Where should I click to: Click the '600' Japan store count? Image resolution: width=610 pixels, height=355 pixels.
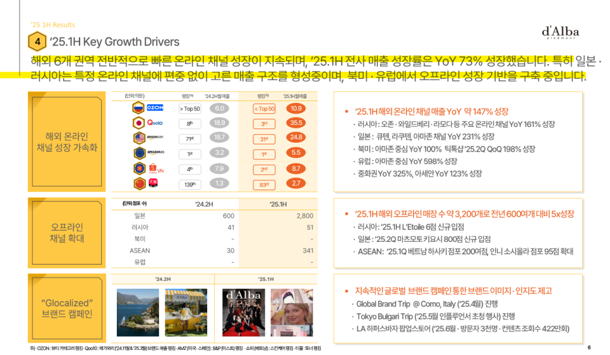pyautogui.click(x=229, y=215)
